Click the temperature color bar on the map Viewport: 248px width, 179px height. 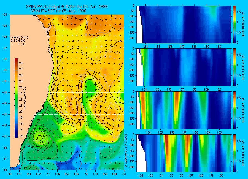(x=16, y=98)
